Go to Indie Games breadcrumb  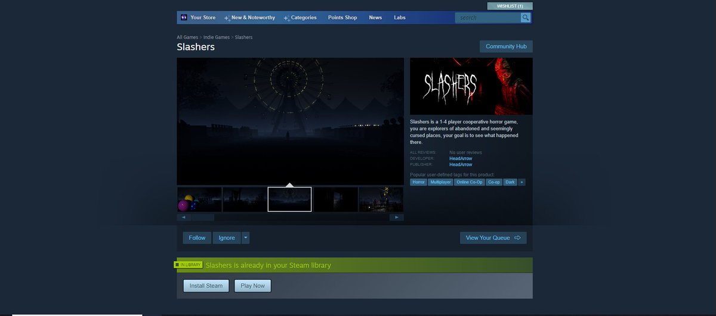tap(217, 37)
